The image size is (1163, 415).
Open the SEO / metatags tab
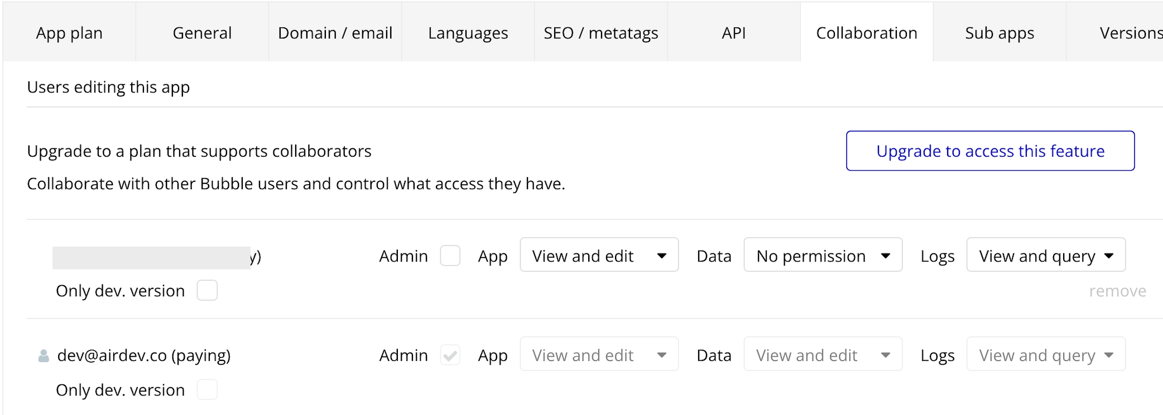tap(600, 33)
